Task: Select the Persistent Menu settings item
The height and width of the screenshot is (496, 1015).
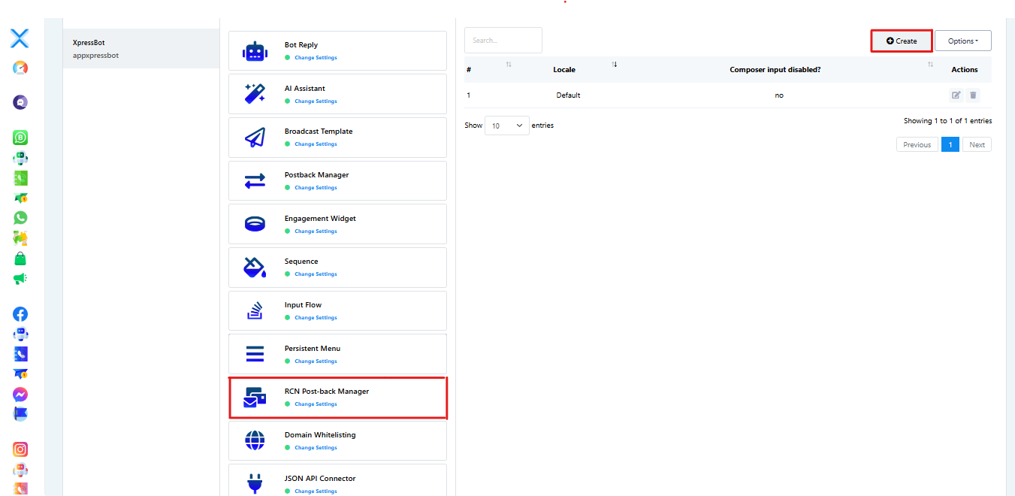Action: (337, 354)
